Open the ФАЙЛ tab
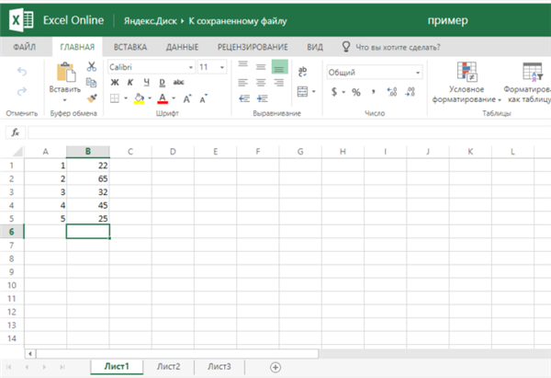 24,47
